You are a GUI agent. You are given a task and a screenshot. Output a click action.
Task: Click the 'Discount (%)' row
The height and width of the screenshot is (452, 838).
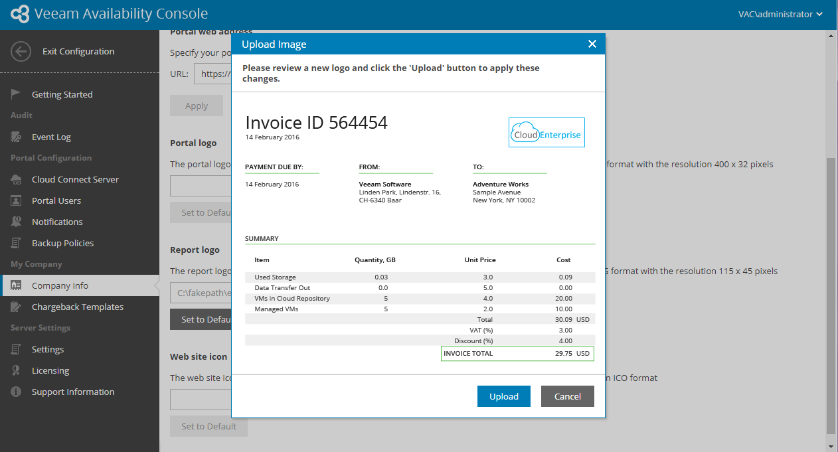click(420, 340)
